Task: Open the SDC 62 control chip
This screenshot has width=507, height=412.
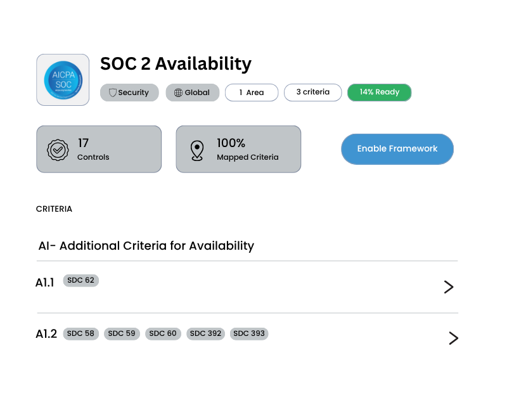Action: (80, 280)
